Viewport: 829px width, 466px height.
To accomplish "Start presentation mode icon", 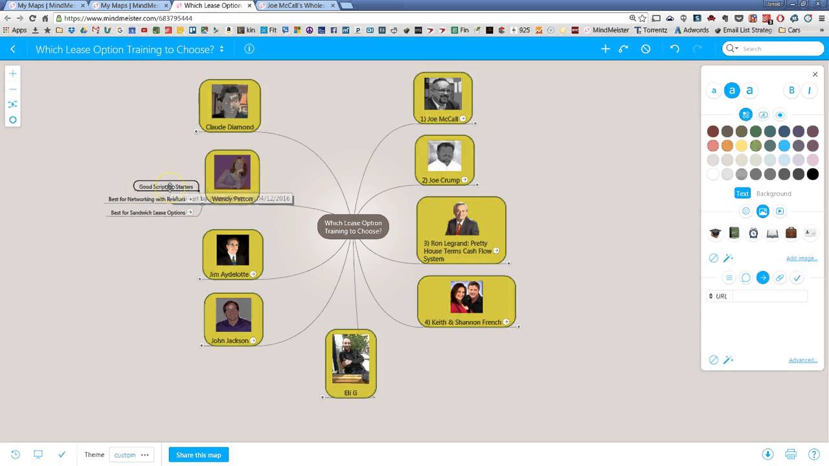I will 38,454.
